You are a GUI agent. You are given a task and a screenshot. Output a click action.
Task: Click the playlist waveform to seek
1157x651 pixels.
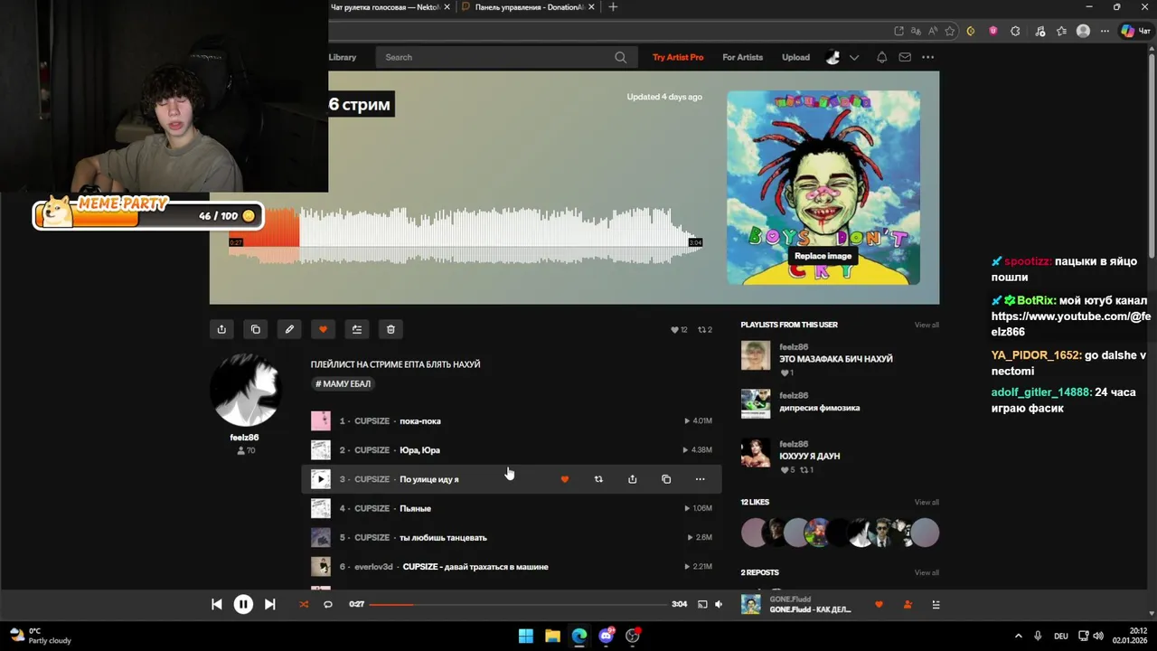coord(466,237)
